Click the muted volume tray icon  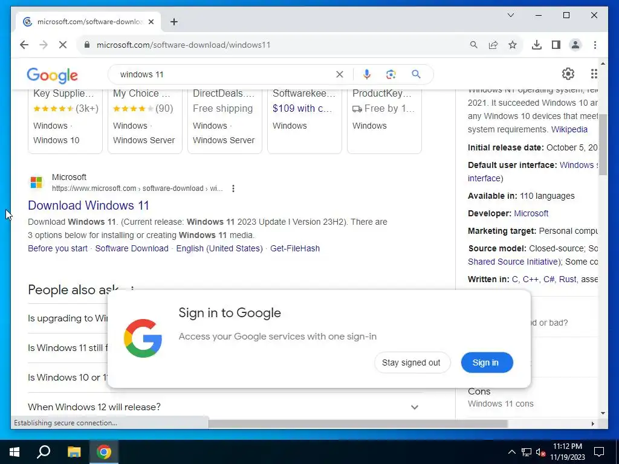(x=540, y=452)
